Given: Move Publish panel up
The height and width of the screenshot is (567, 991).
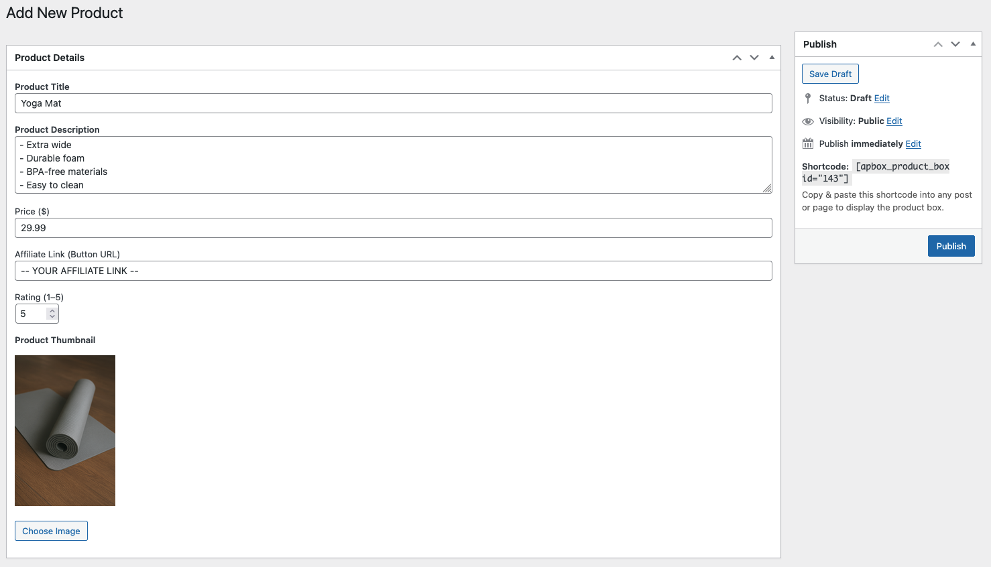Looking at the screenshot, I should (938, 44).
